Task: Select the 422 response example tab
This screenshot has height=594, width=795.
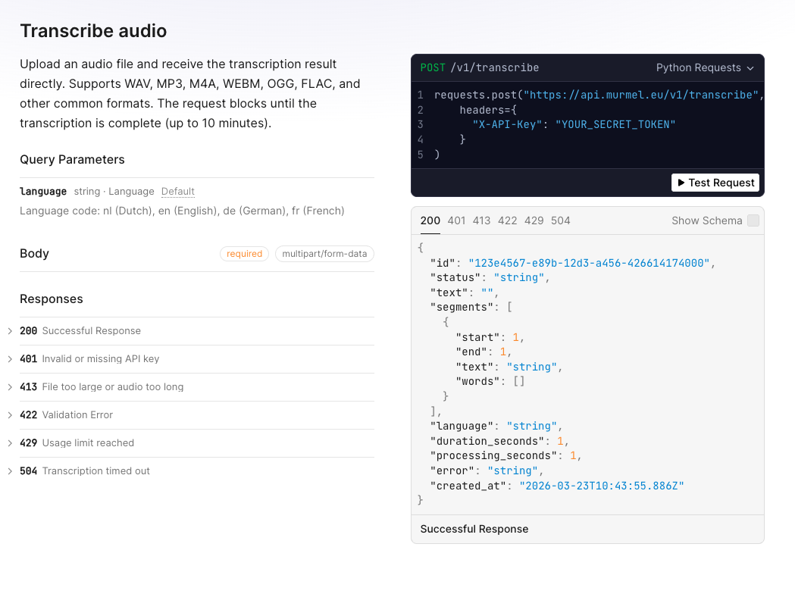Action: 508,220
